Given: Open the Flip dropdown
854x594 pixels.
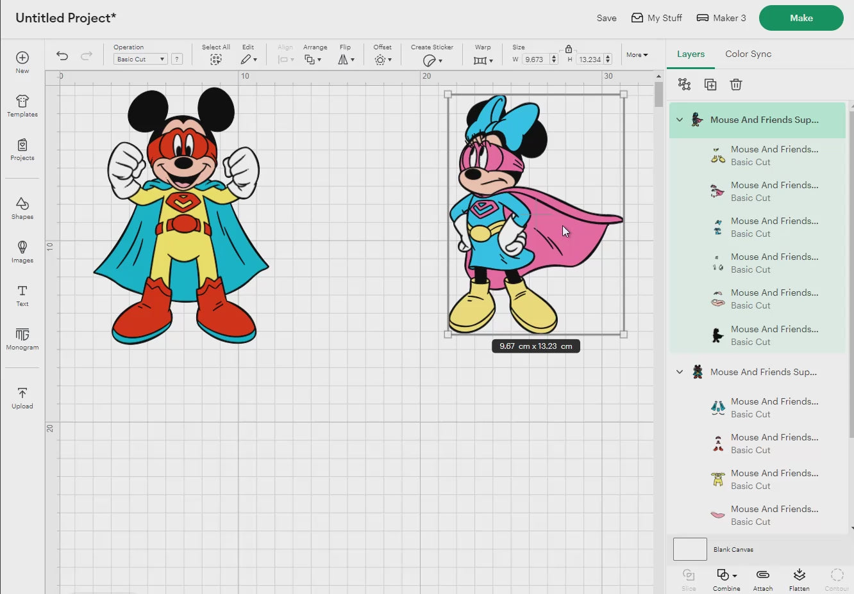Looking at the screenshot, I should click(x=346, y=60).
